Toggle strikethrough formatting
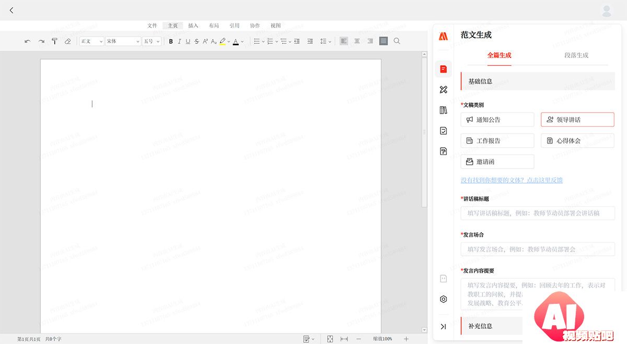 click(x=196, y=41)
